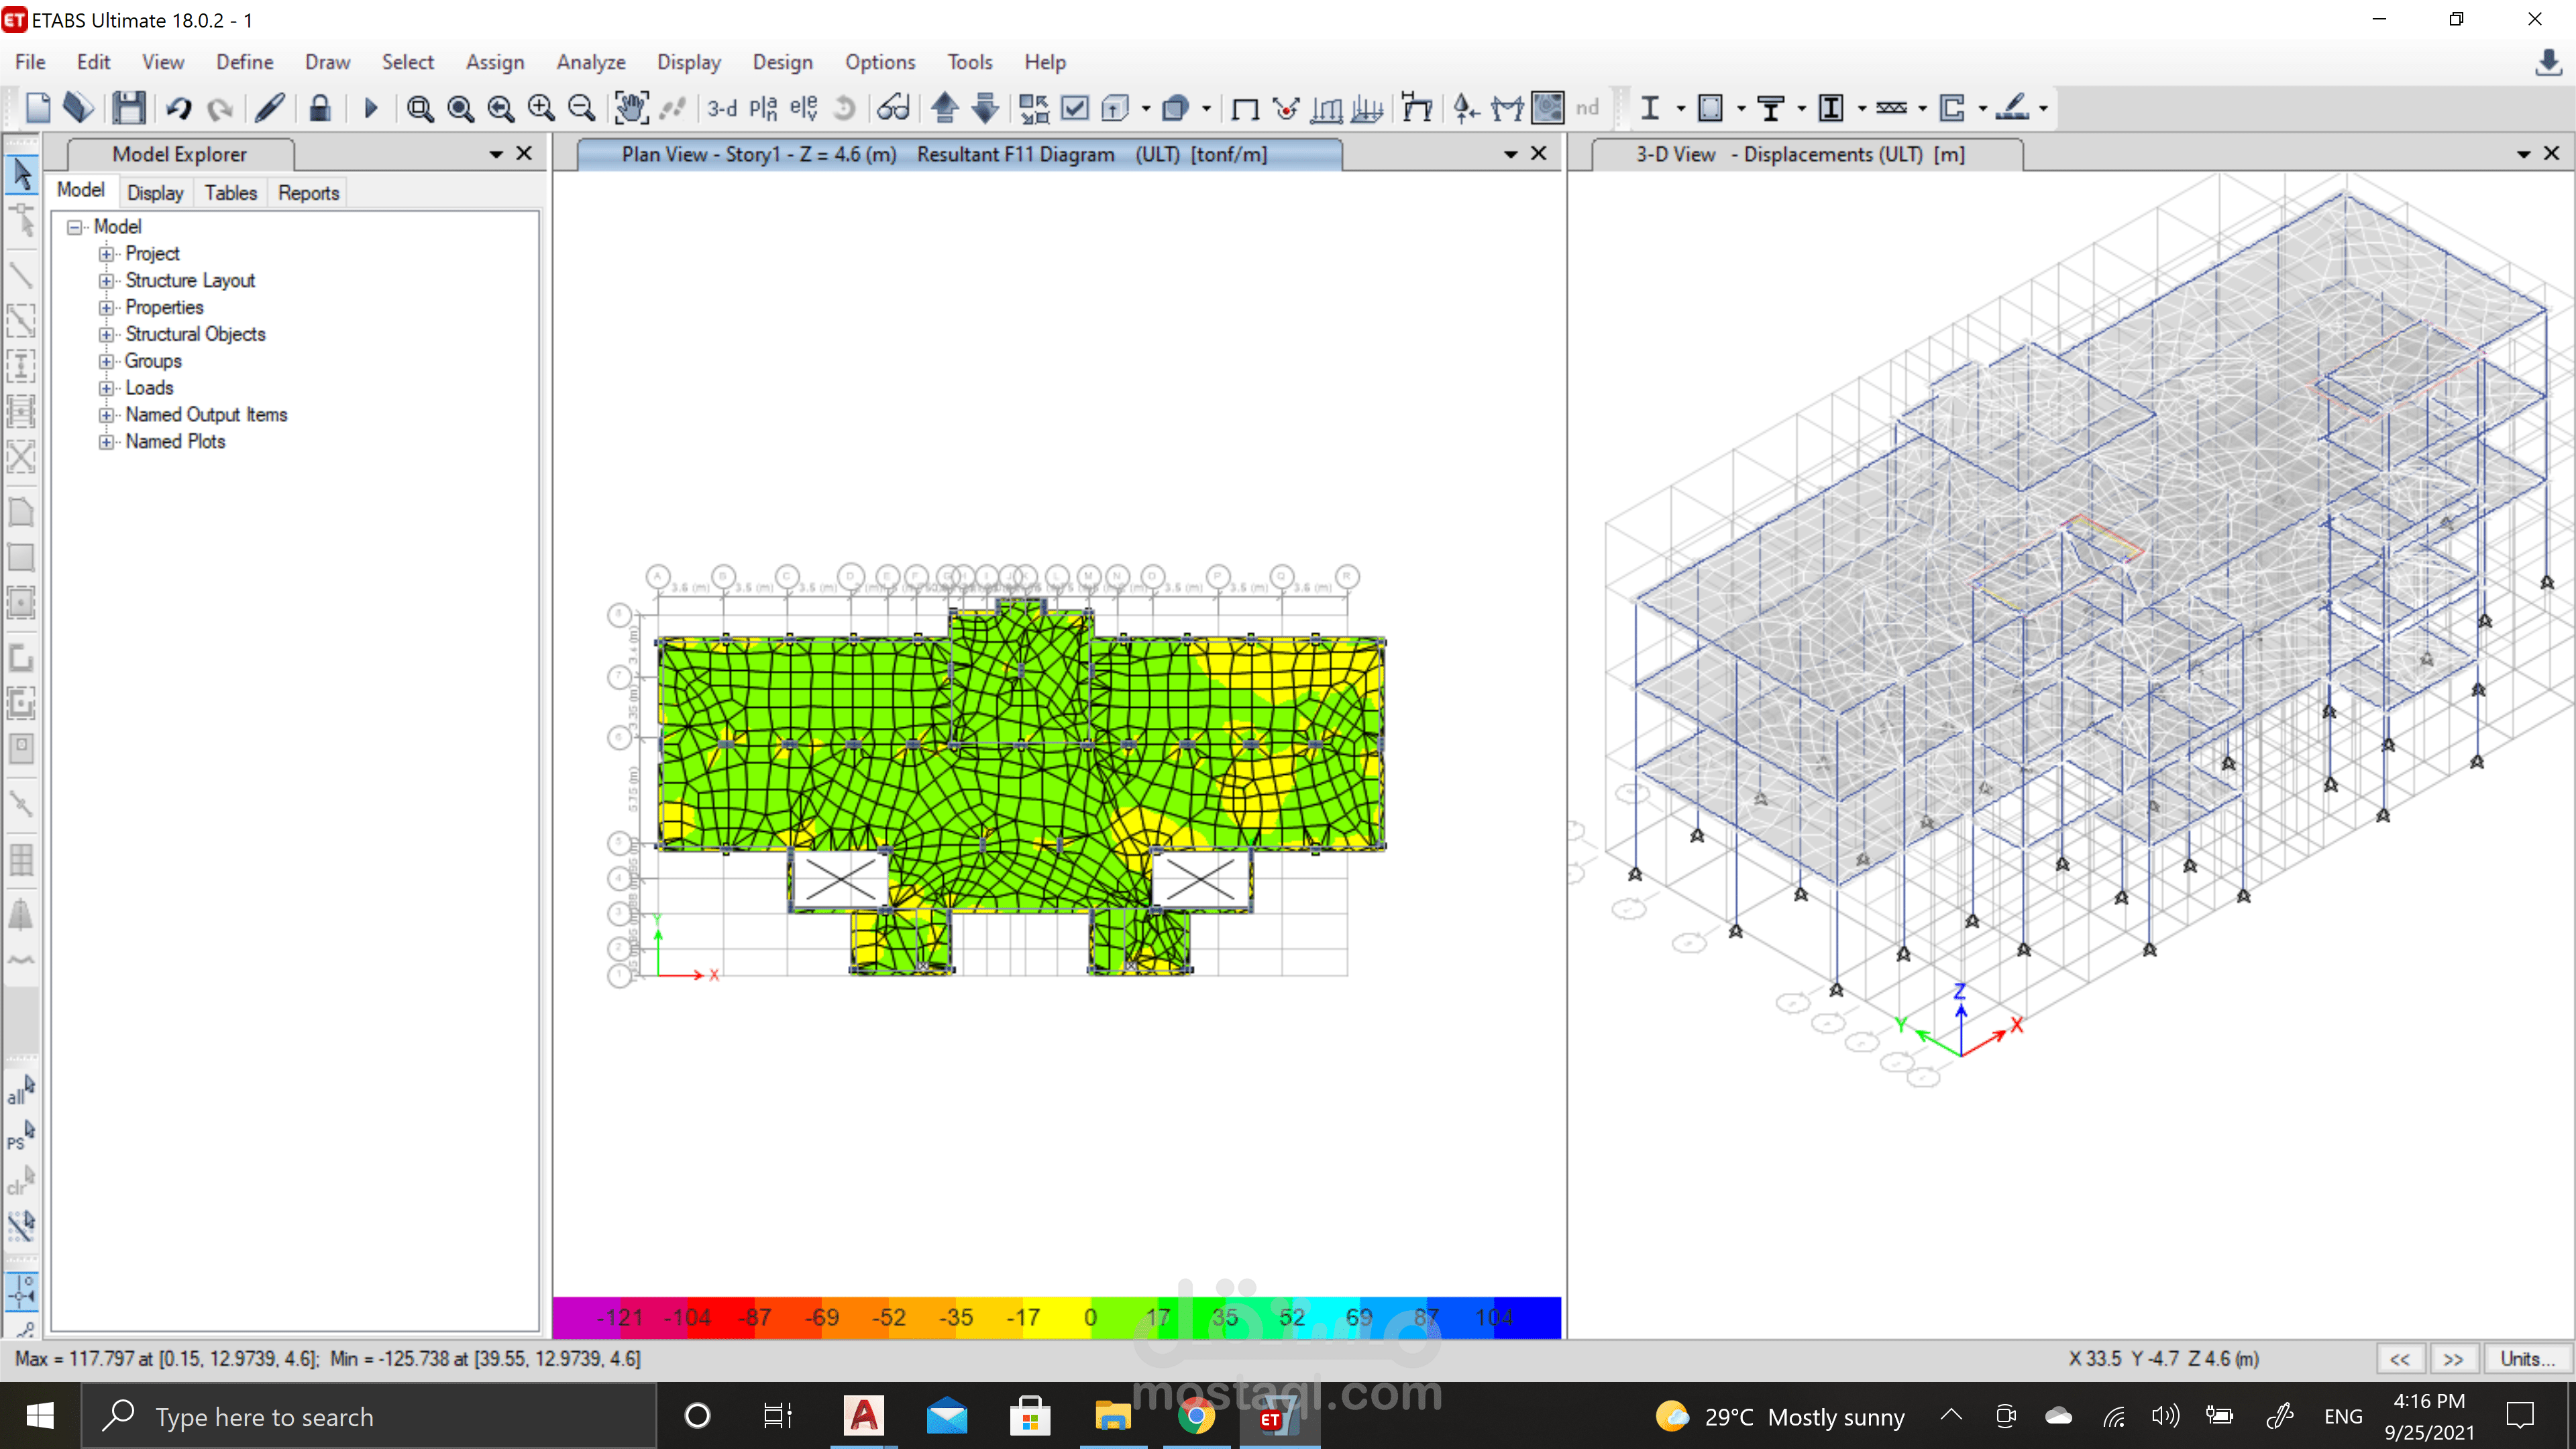Expand the Structure Layout tree node
This screenshot has width=2576, height=1449.
tap(106, 281)
